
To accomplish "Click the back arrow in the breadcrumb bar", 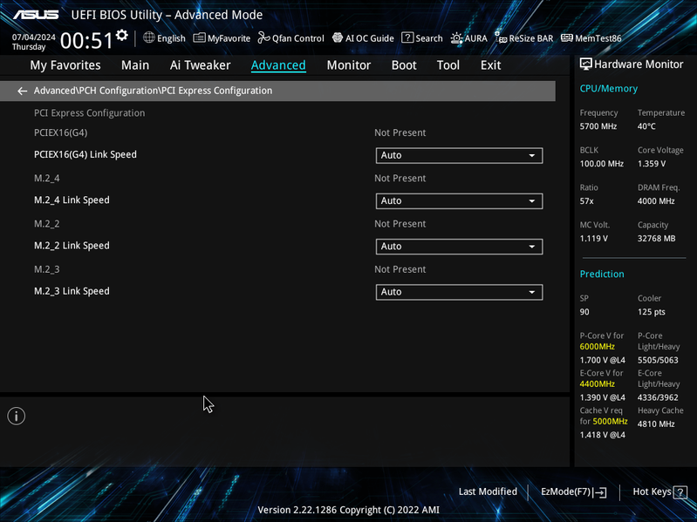I will coord(22,91).
